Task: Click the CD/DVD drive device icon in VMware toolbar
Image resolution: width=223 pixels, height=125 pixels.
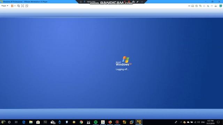Action: click(x=197, y=6)
